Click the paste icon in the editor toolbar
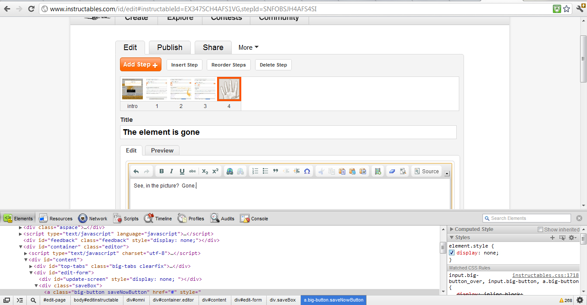The image size is (587, 305). pos(342,172)
